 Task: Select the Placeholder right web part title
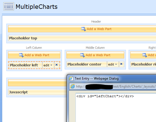tap(144, 64)
